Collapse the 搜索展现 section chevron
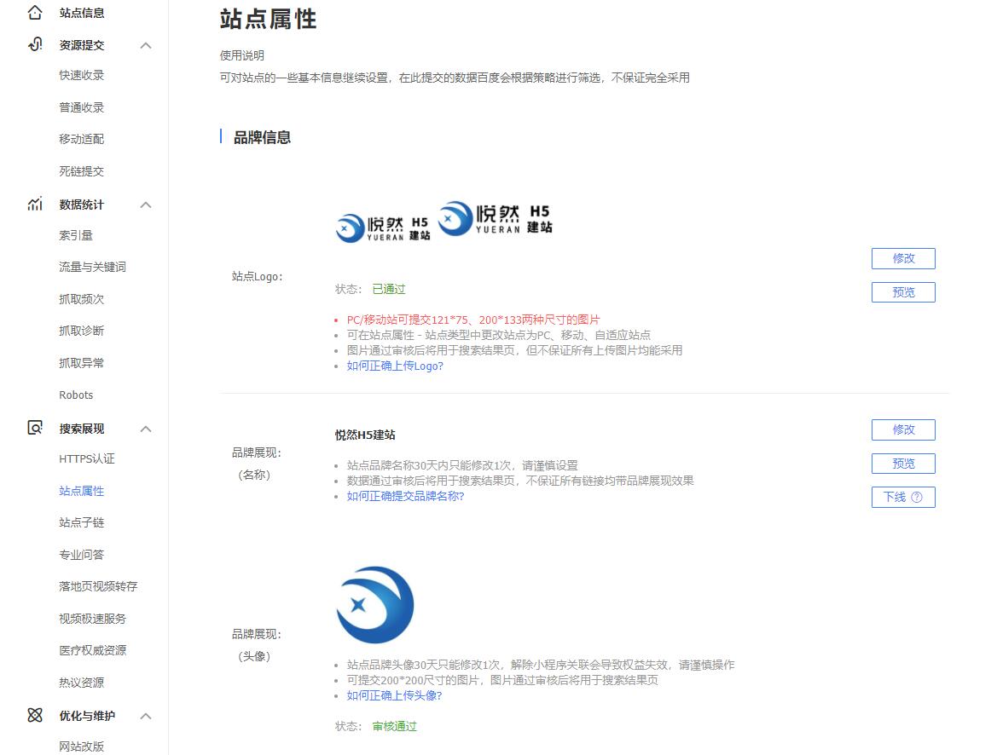Viewport: 997px width, 755px height. pos(146,429)
